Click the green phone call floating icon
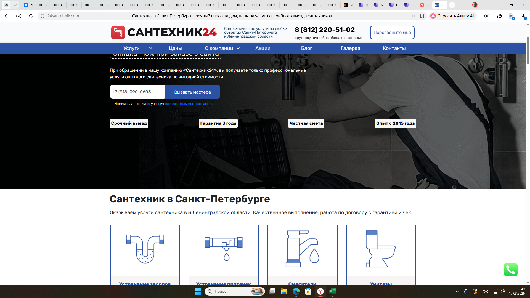 [510, 270]
